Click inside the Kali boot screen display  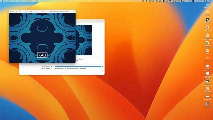(42, 38)
